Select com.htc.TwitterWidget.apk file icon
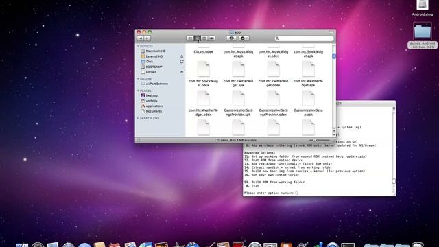Viewport: 439px width, 247px height. click(x=238, y=69)
